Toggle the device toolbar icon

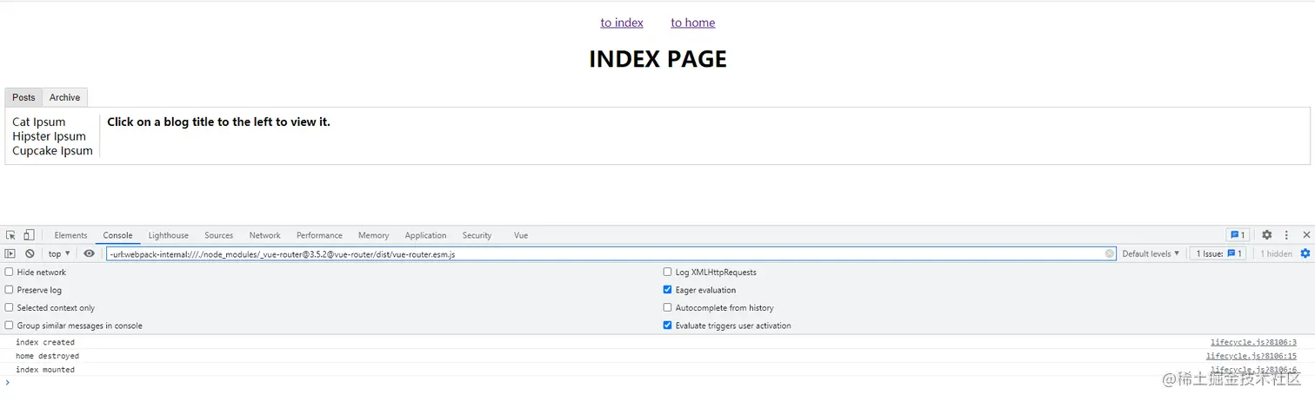point(29,235)
